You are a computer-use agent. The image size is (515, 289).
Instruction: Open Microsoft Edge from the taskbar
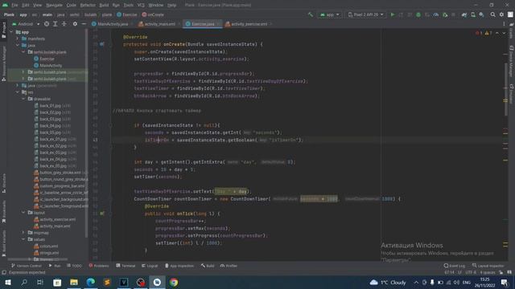pos(91,283)
